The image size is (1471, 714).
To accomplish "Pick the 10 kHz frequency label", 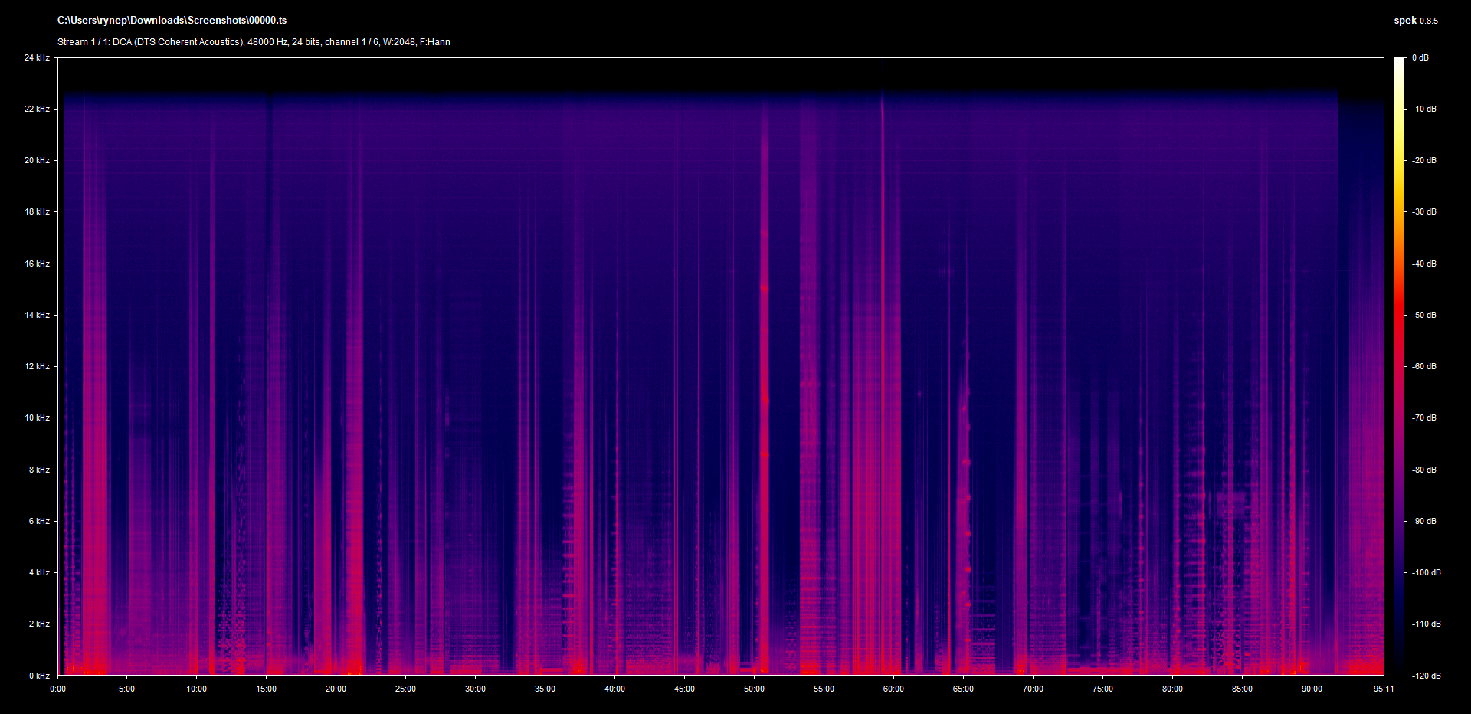I will [37, 418].
